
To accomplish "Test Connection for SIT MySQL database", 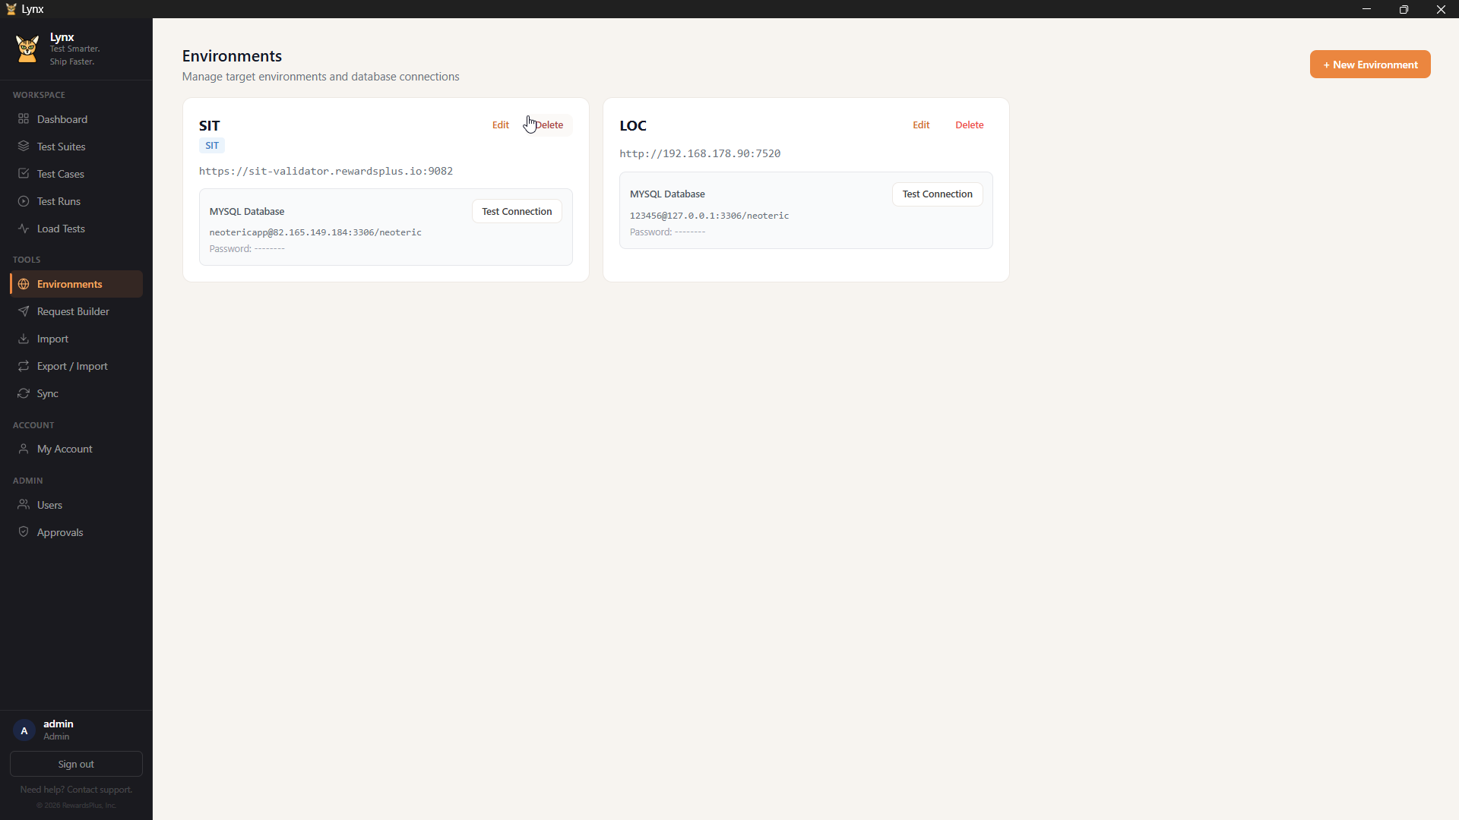I will (517, 211).
